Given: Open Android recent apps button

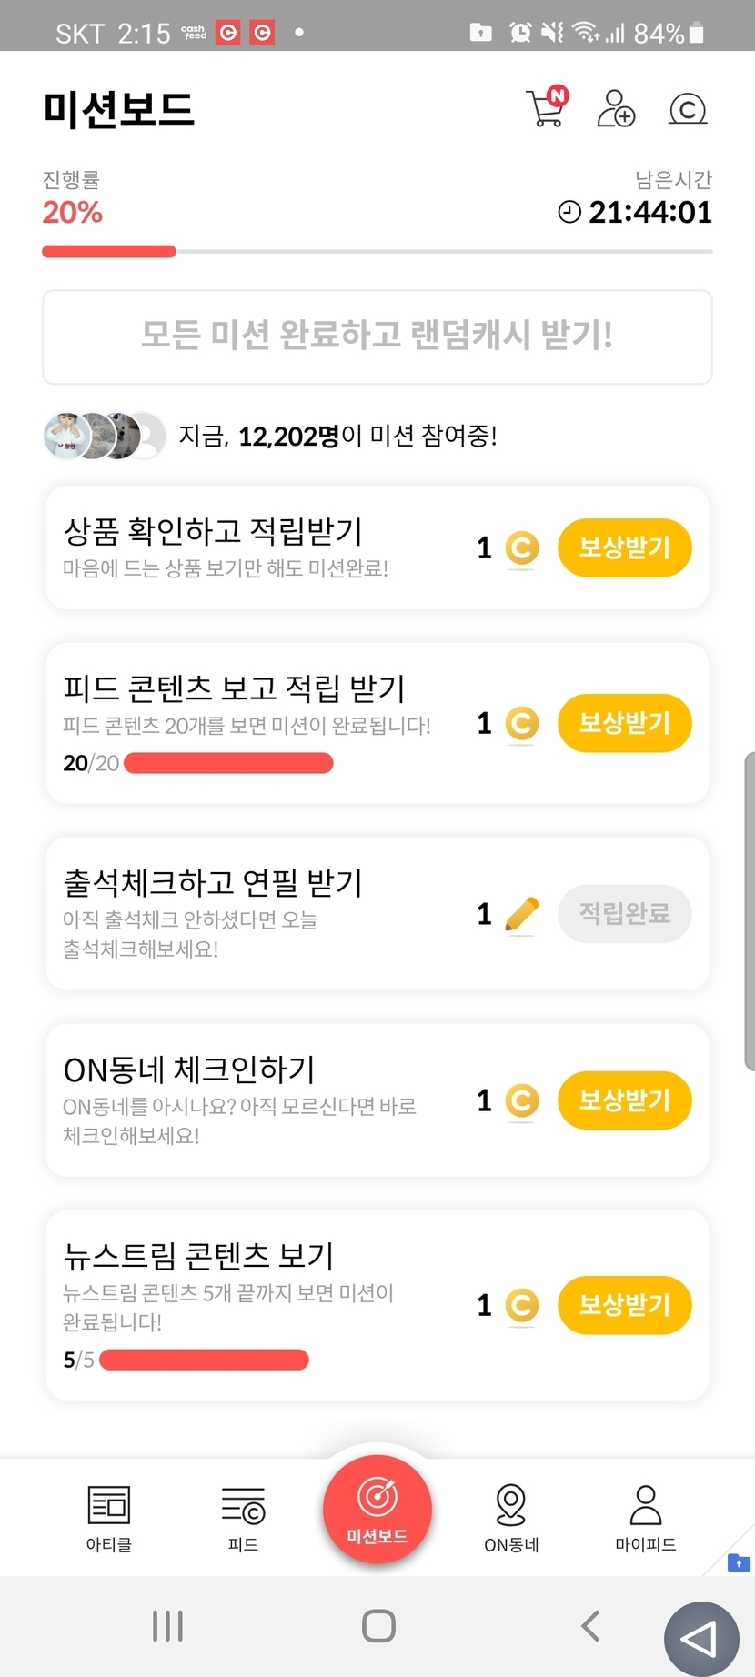Looking at the screenshot, I should point(168,1626).
